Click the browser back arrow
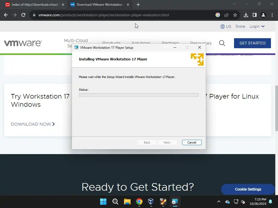This screenshot has height=208, width=278. (6, 15)
